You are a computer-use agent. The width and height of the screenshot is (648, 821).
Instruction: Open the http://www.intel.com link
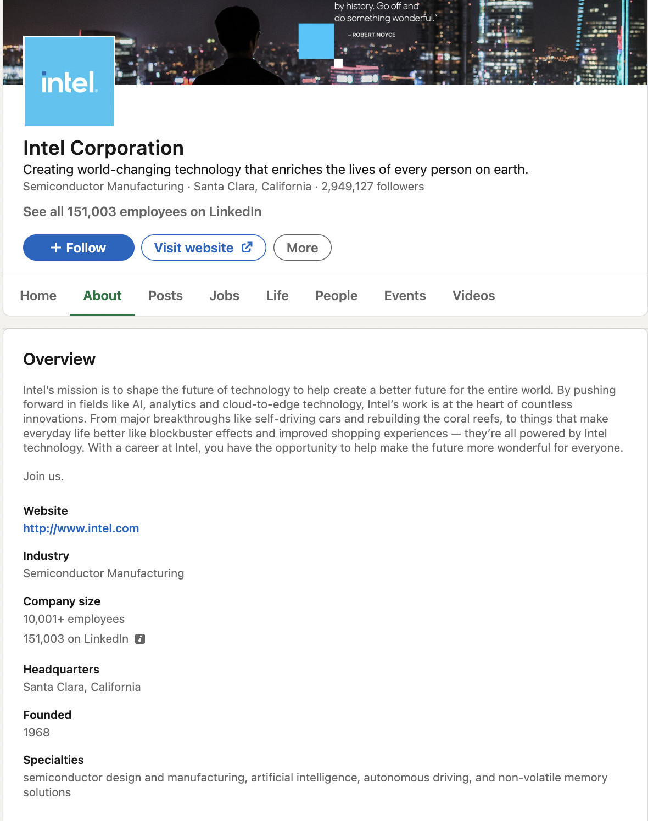point(81,528)
